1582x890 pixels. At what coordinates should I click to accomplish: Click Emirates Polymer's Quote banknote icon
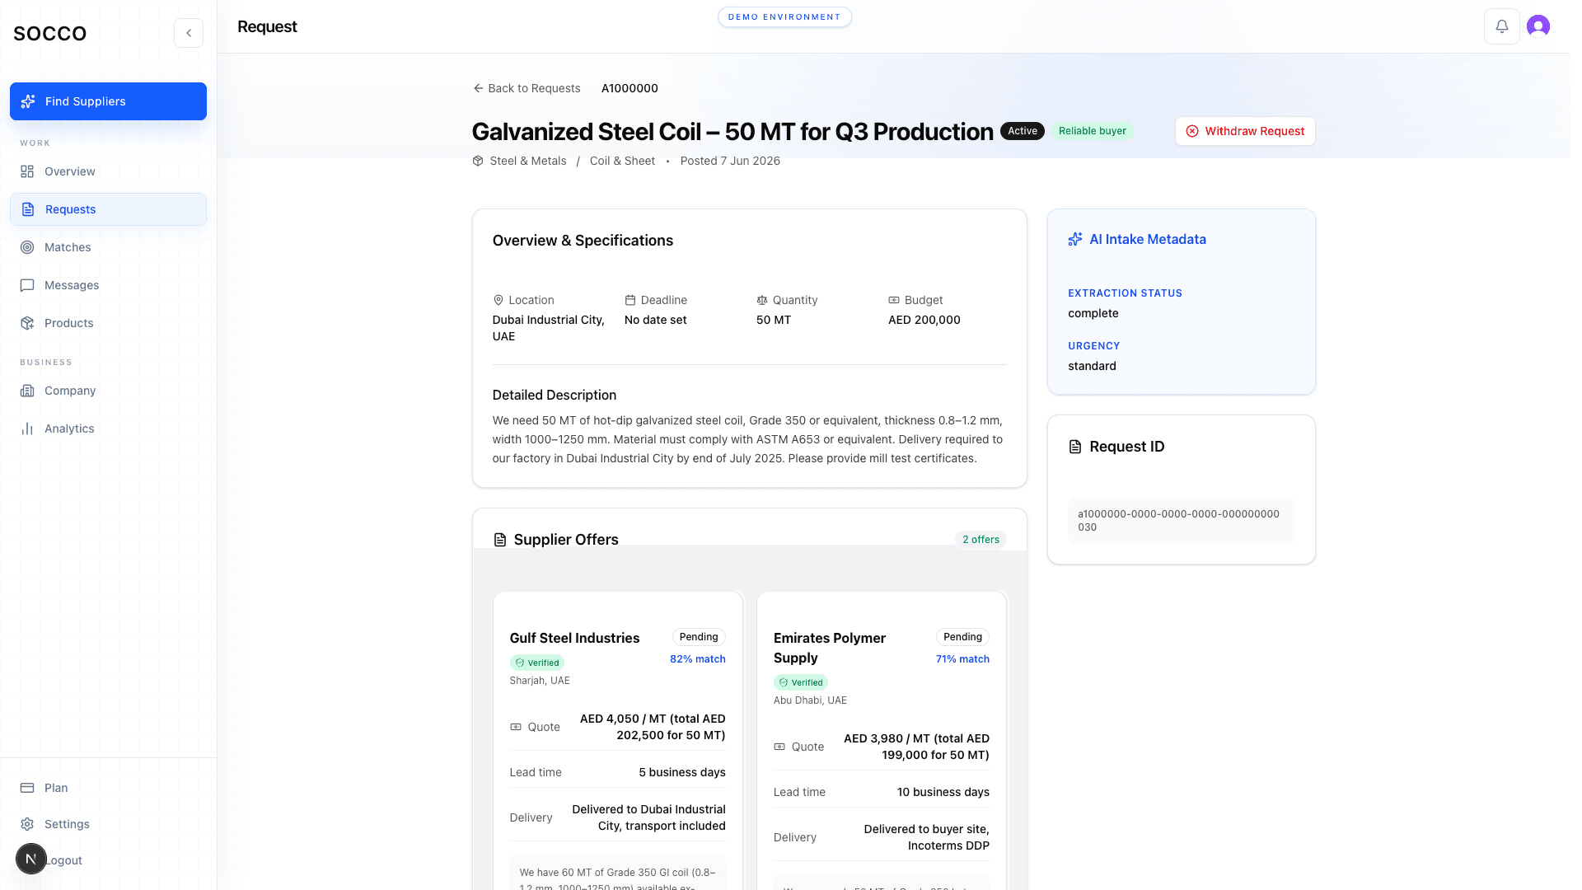coord(779,747)
